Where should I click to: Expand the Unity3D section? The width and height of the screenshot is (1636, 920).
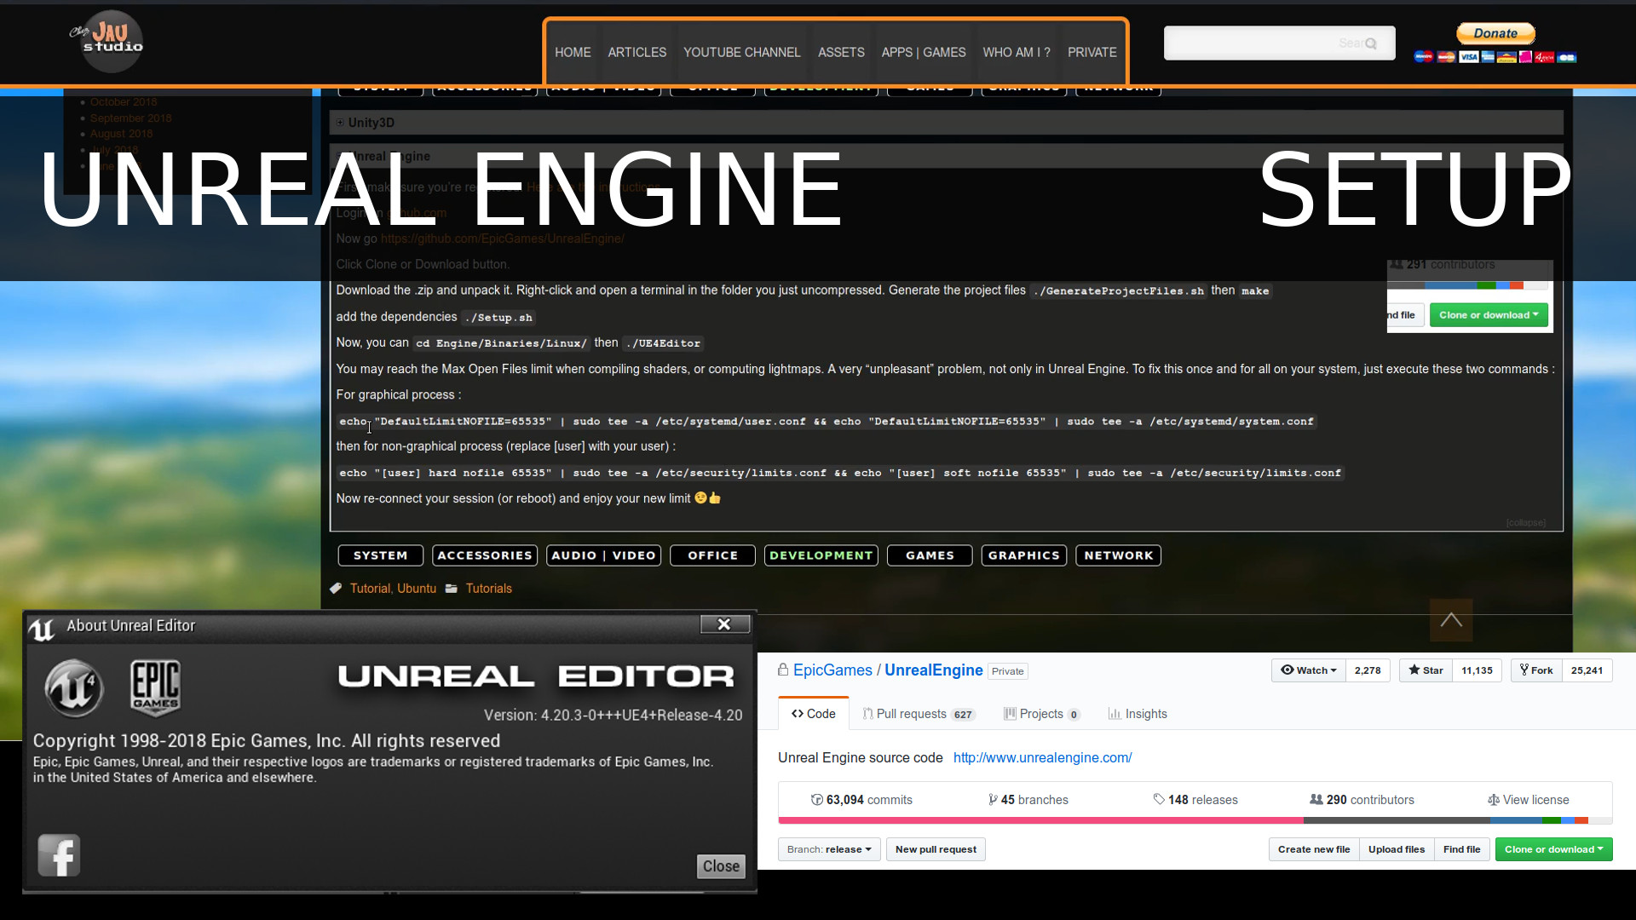pos(946,123)
